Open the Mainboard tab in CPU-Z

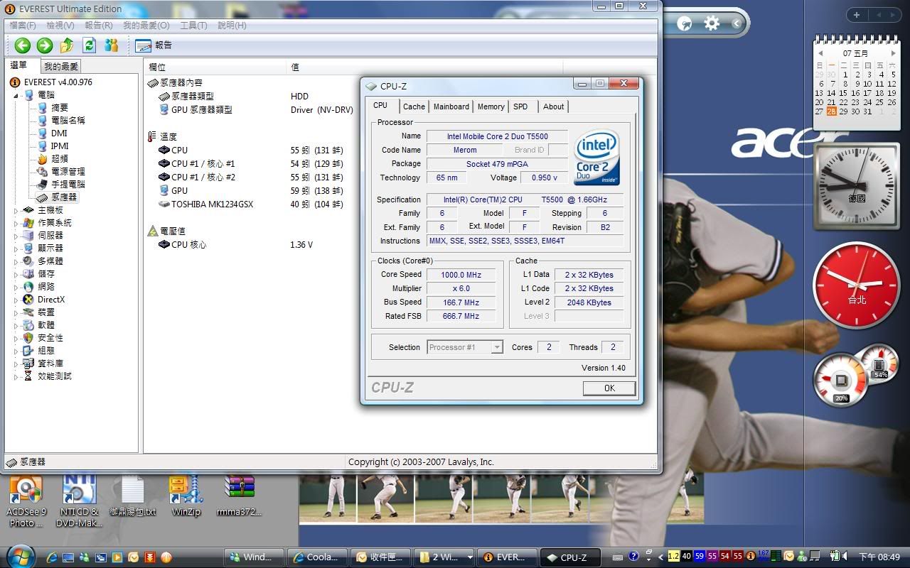(451, 106)
